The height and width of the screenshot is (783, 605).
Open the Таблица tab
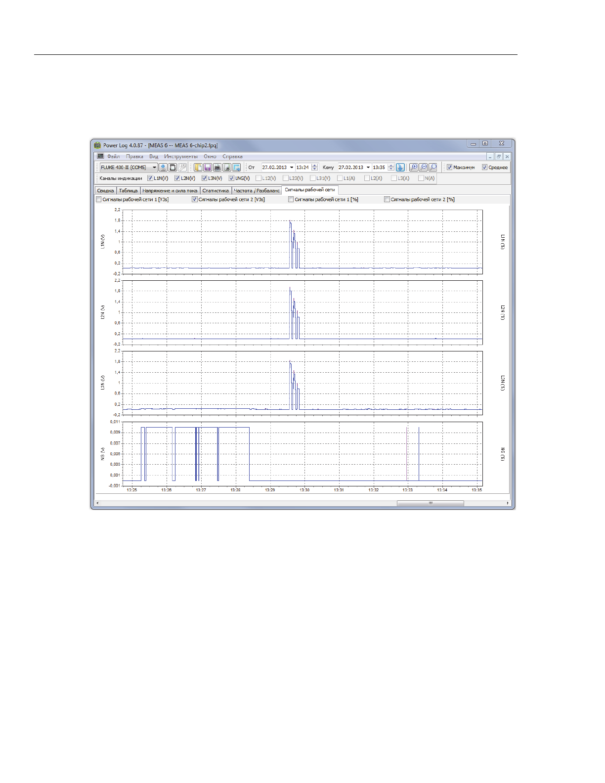tap(128, 191)
